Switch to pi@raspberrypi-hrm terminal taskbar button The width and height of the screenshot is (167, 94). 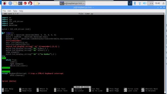click(72, 3)
